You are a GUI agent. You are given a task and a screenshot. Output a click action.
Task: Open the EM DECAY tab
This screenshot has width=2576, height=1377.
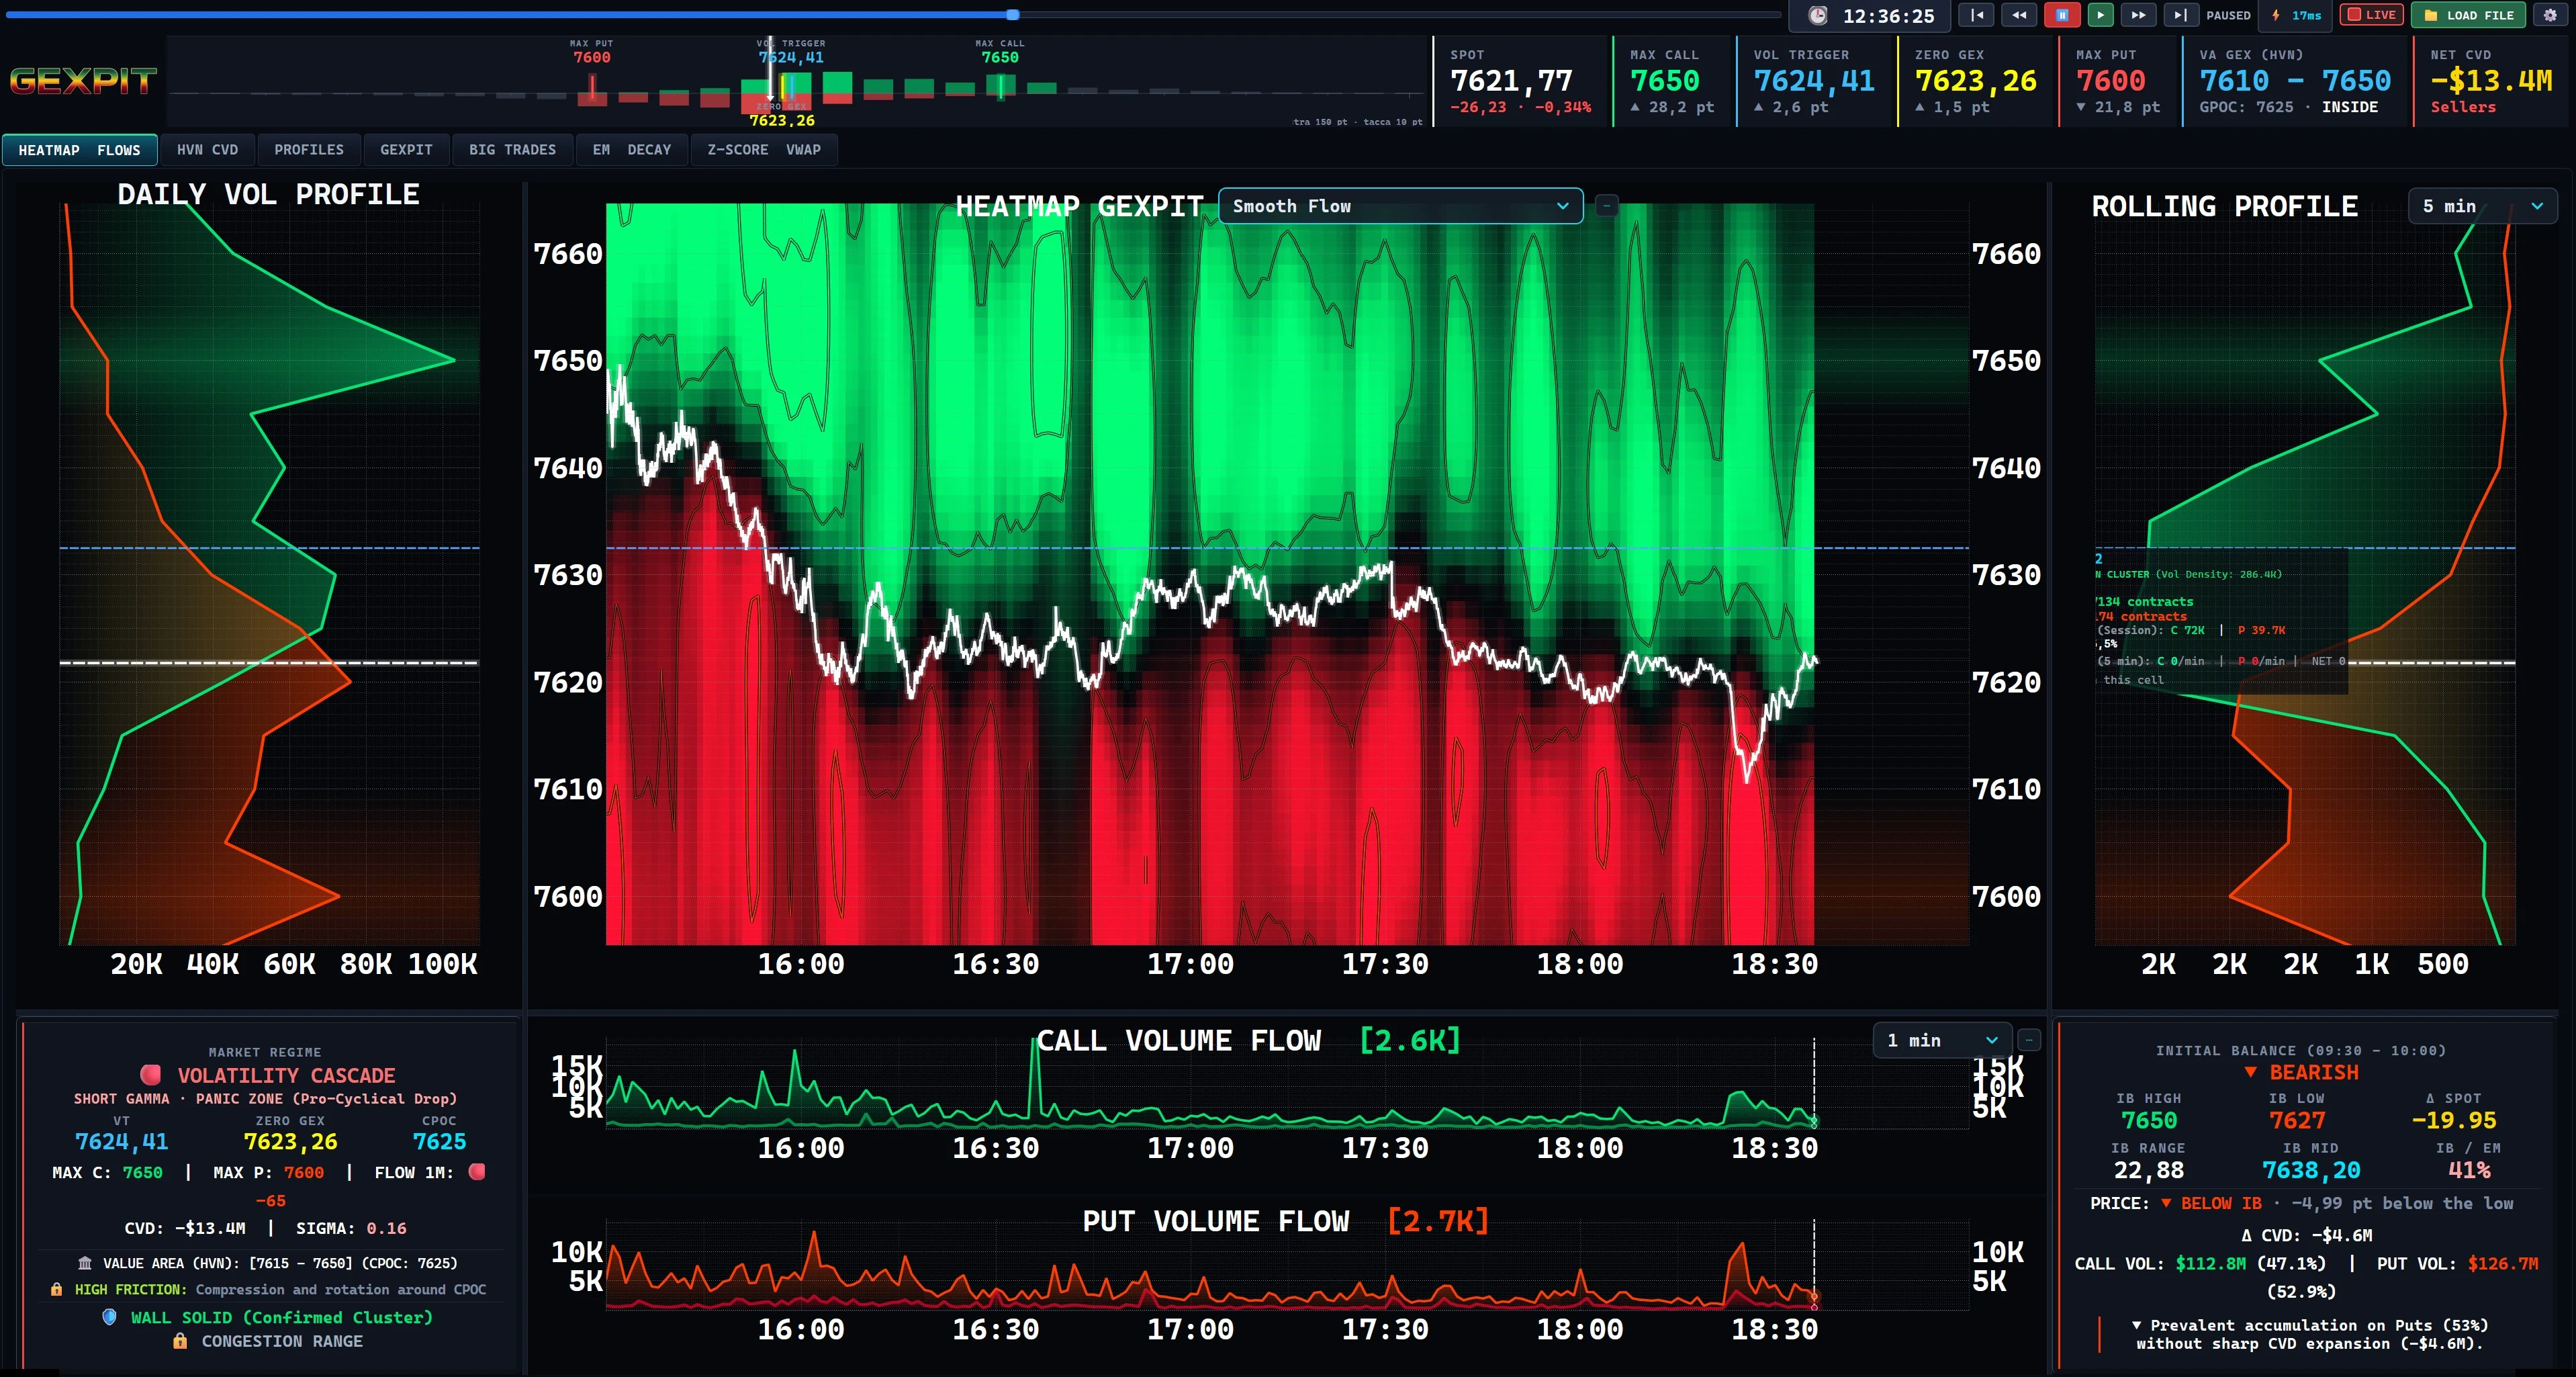[632, 150]
